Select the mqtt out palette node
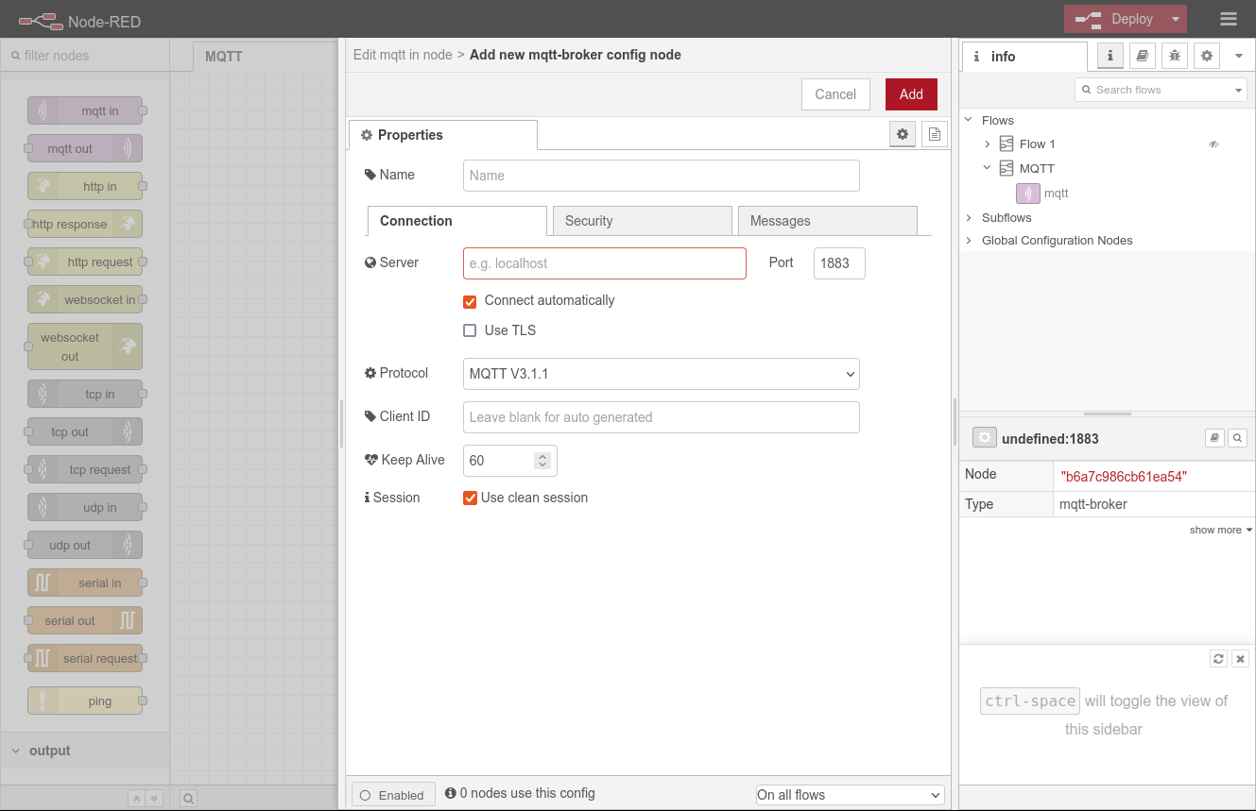 tap(85, 148)
